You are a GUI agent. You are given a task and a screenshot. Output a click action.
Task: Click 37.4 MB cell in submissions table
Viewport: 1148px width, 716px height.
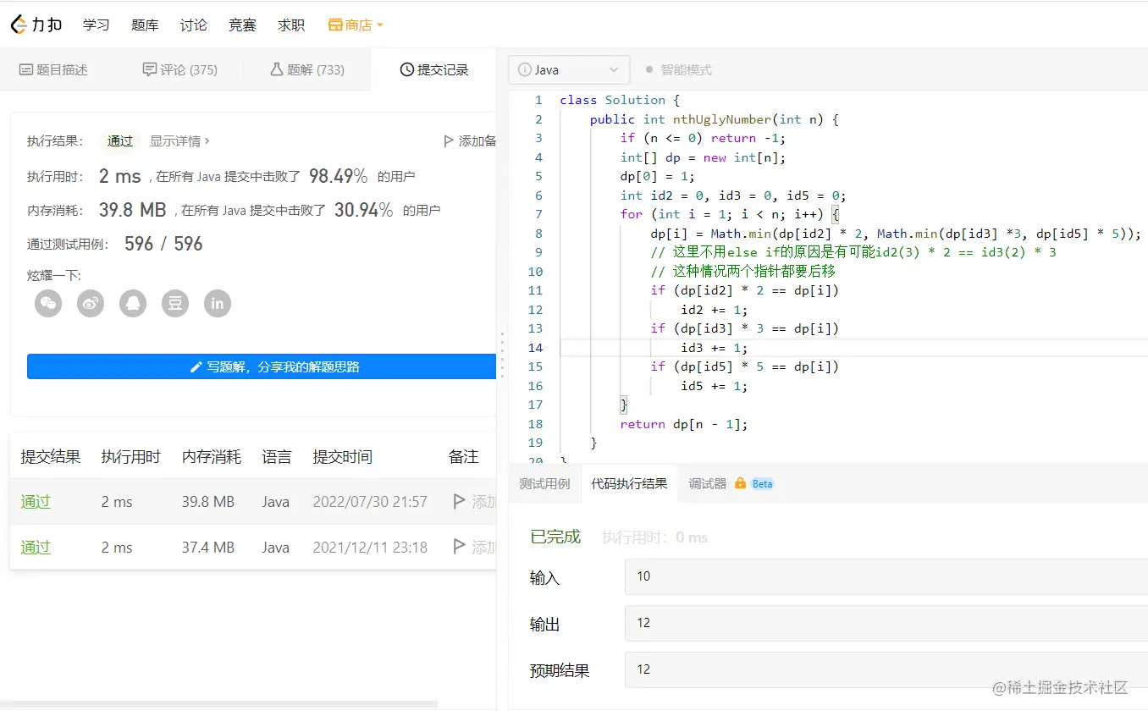click(208, 548)
